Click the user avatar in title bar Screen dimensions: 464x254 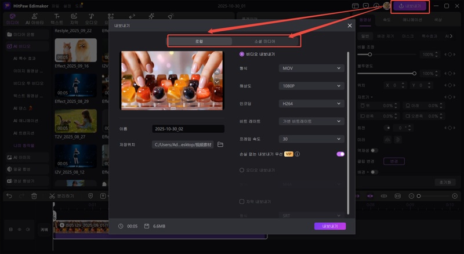386,6
